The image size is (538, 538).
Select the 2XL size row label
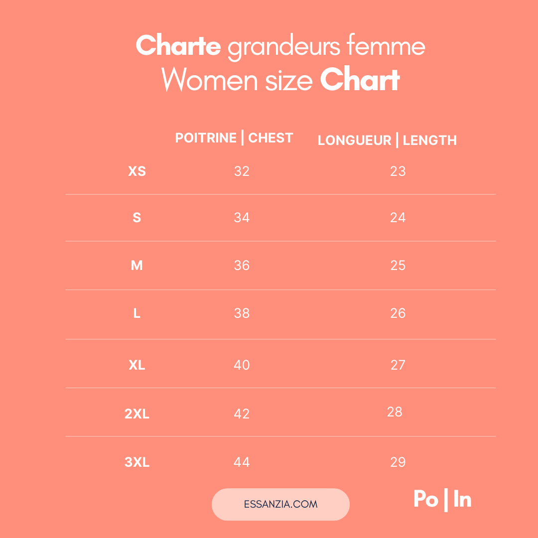pyautogui.click(x=137, y=414)
